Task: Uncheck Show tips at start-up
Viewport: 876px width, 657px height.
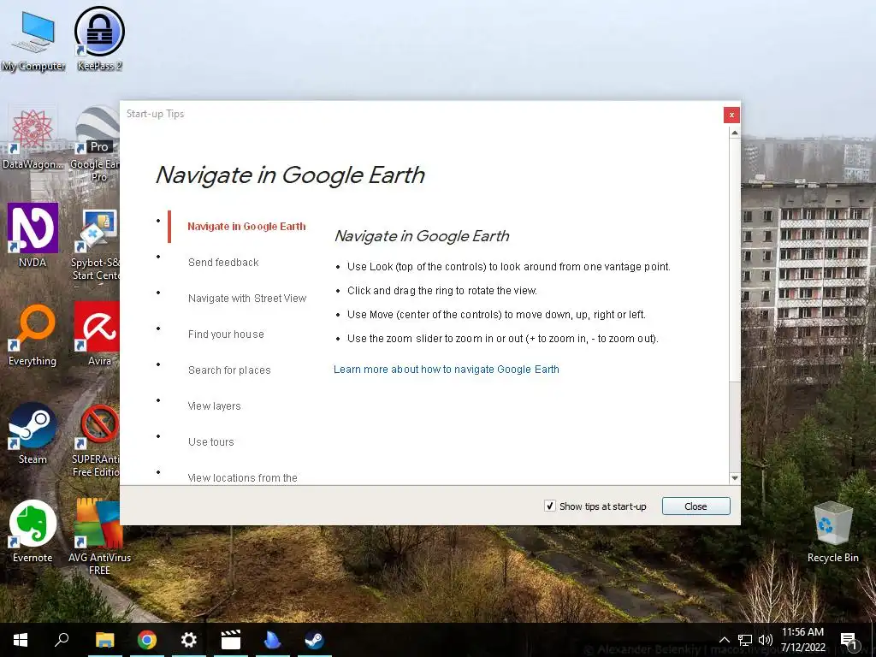Action: pyautogui.click(x=550, y=506)
